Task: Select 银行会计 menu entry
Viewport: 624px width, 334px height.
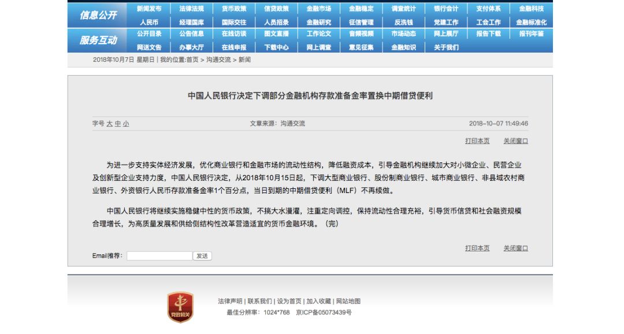Action: (x=446, y=9)
